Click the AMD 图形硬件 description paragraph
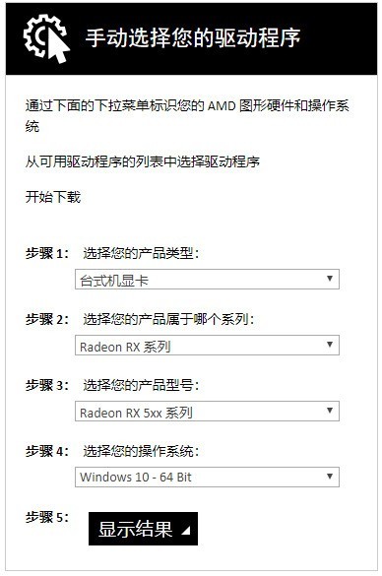This screenshot has height=576, width=382. [187, 116]
